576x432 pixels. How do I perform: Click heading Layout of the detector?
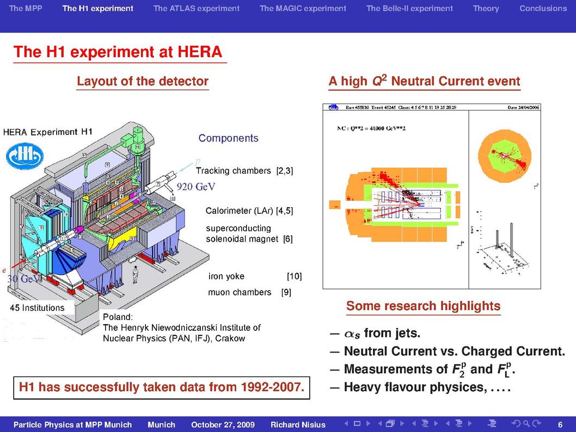(x=143, y=81)
